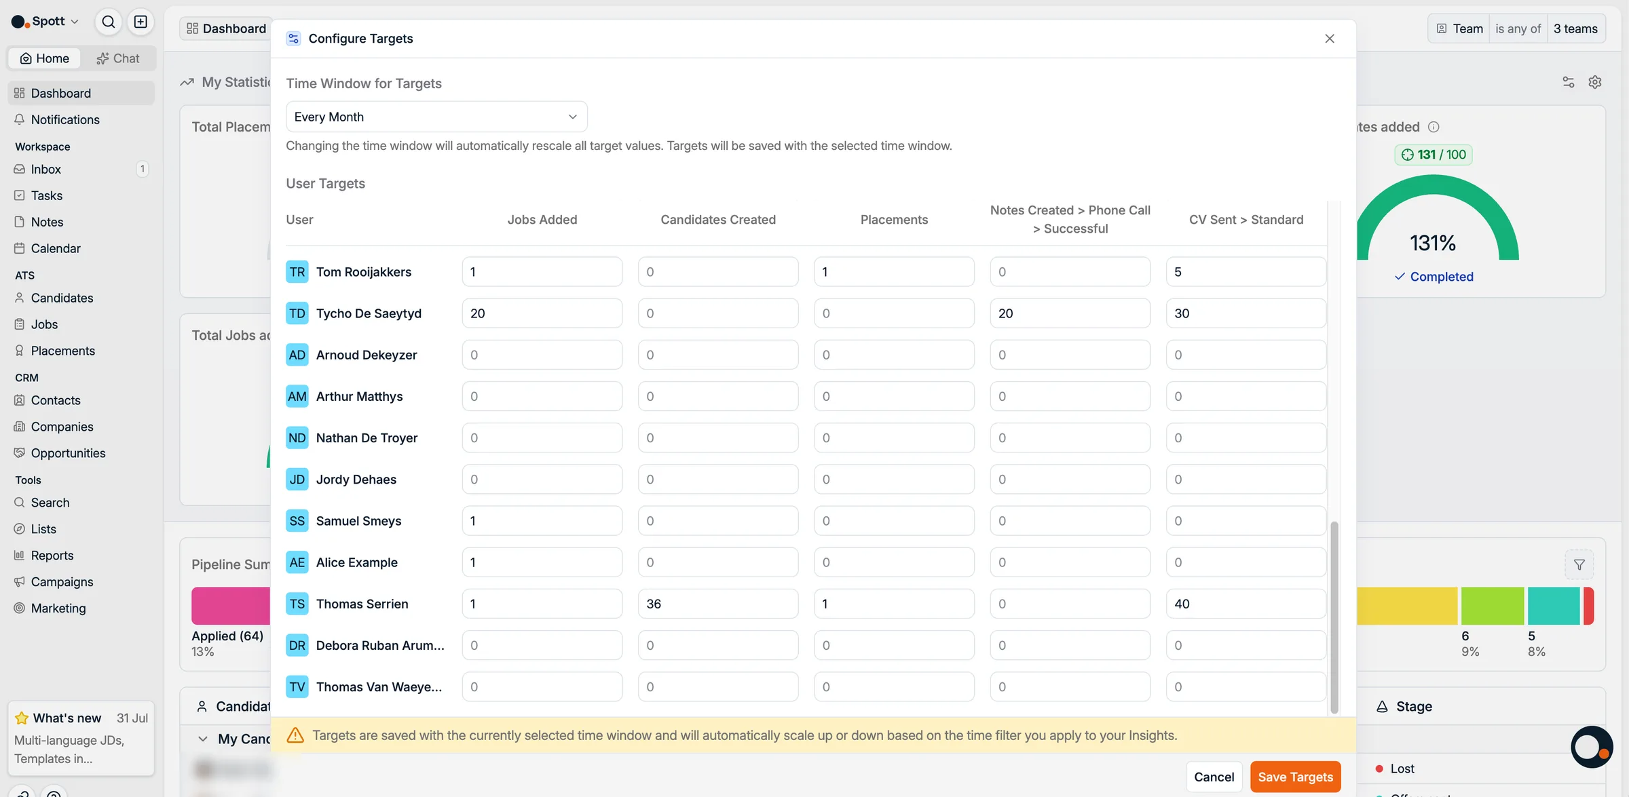Edit Arthur Matthys Placements field
This screenshot has width=1629, height=797.
click(894, 396)
